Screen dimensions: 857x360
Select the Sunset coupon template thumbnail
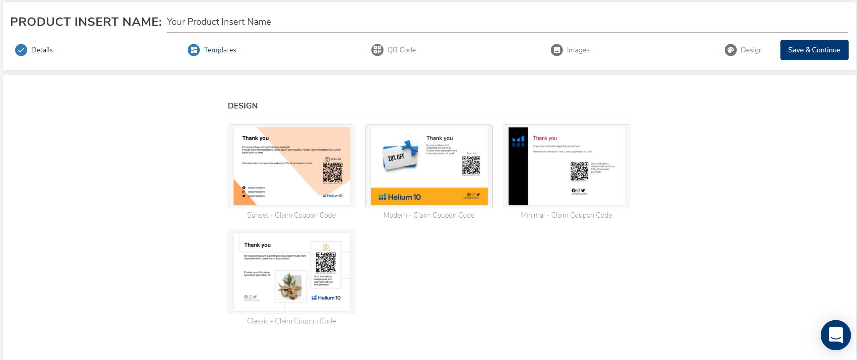tap(291, 166)
